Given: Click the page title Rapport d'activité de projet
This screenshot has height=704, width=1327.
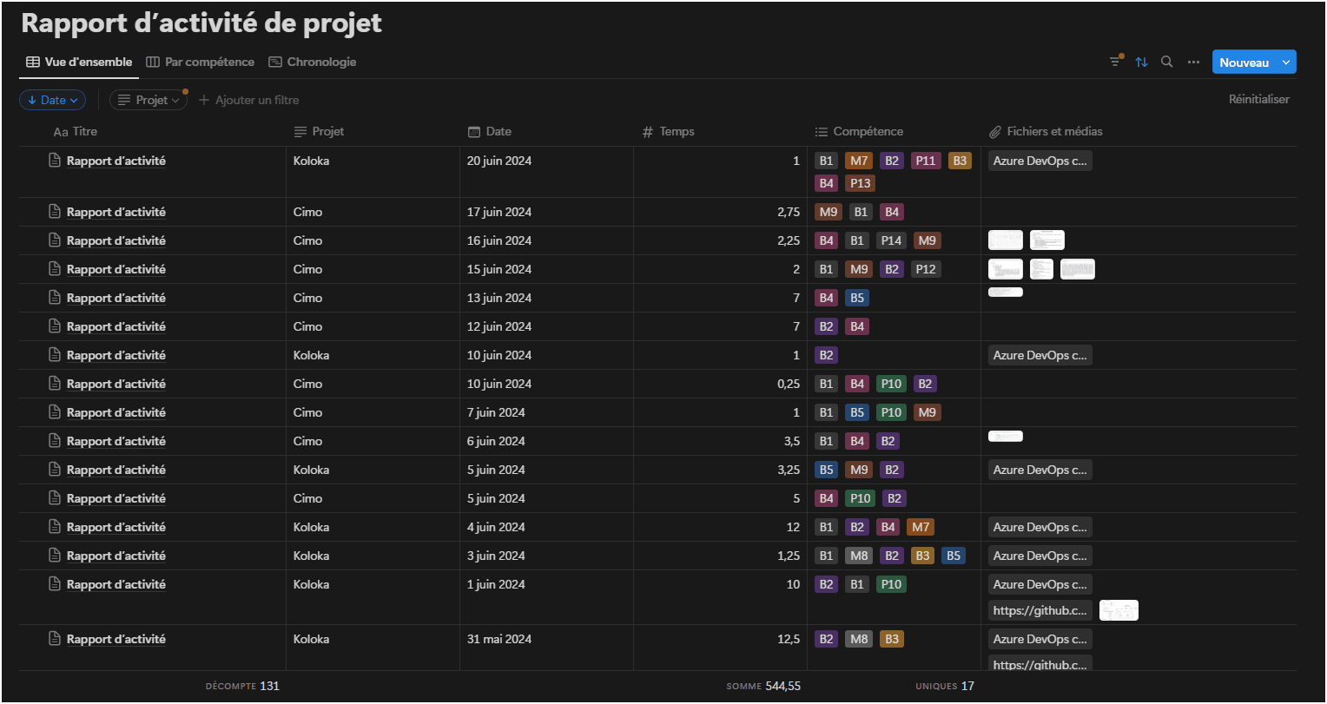Looking at the screenshot, I should 201,23.
